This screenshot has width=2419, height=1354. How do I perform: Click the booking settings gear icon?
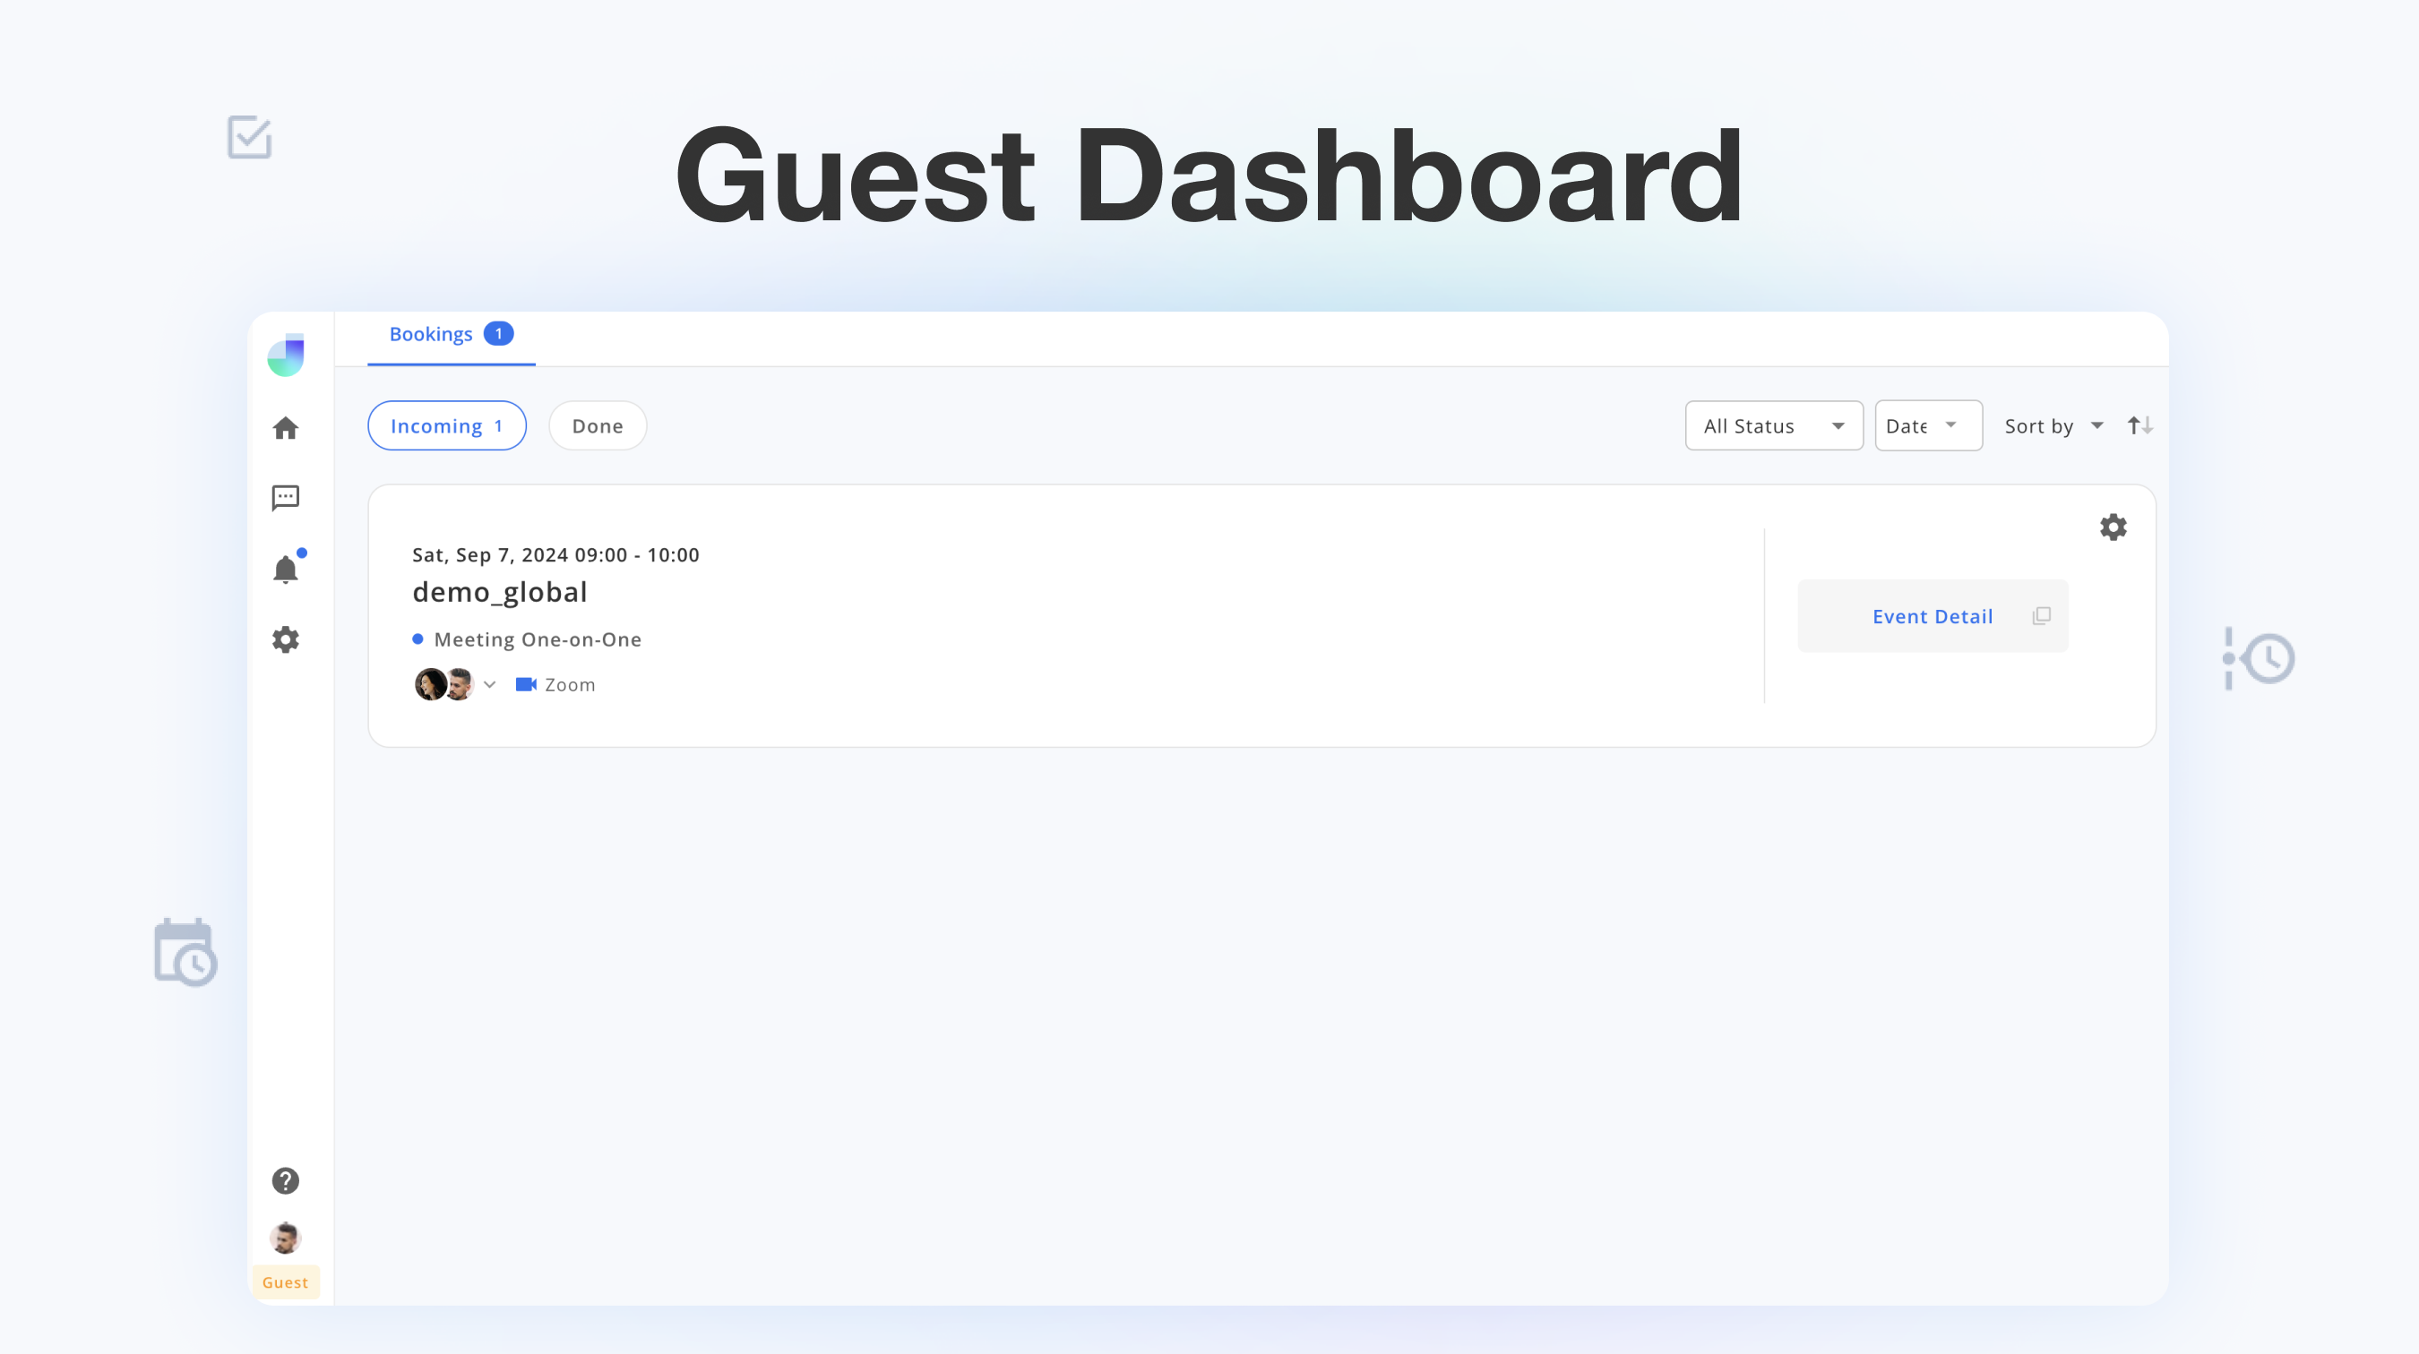(2113, 527)
